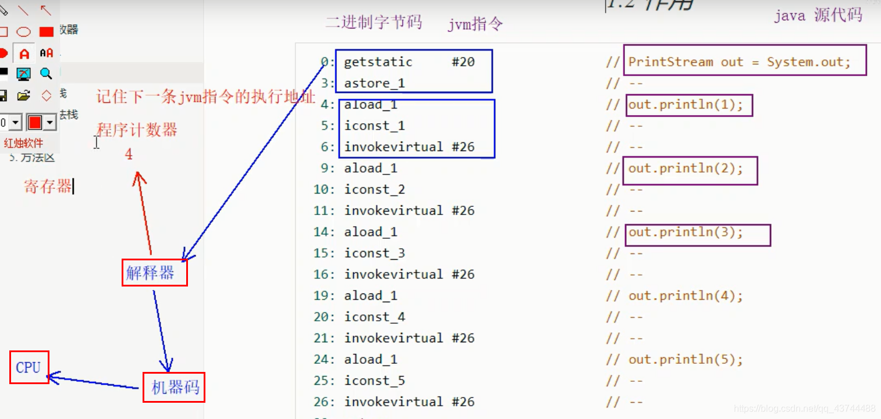Image resolution: width=881 pixels, height=419 pixels.
Task: Select the filled red rectangle tool
Action: click(47, 32)
